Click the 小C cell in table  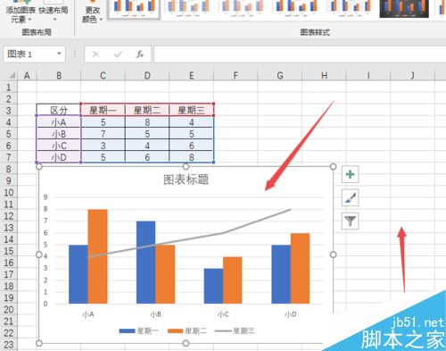click(59, 146)
